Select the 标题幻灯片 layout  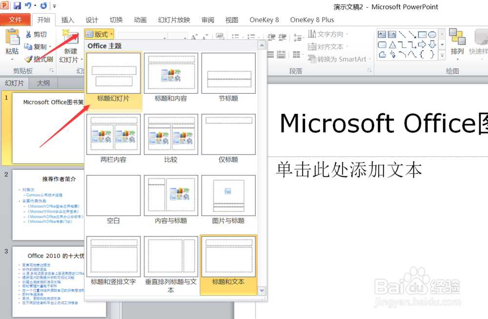113,73
